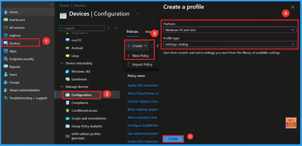Open the Apps grid icon
The image size is (302, 146).
[x=6, y=51]
